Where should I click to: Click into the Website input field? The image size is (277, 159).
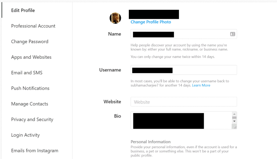[184, 102]
